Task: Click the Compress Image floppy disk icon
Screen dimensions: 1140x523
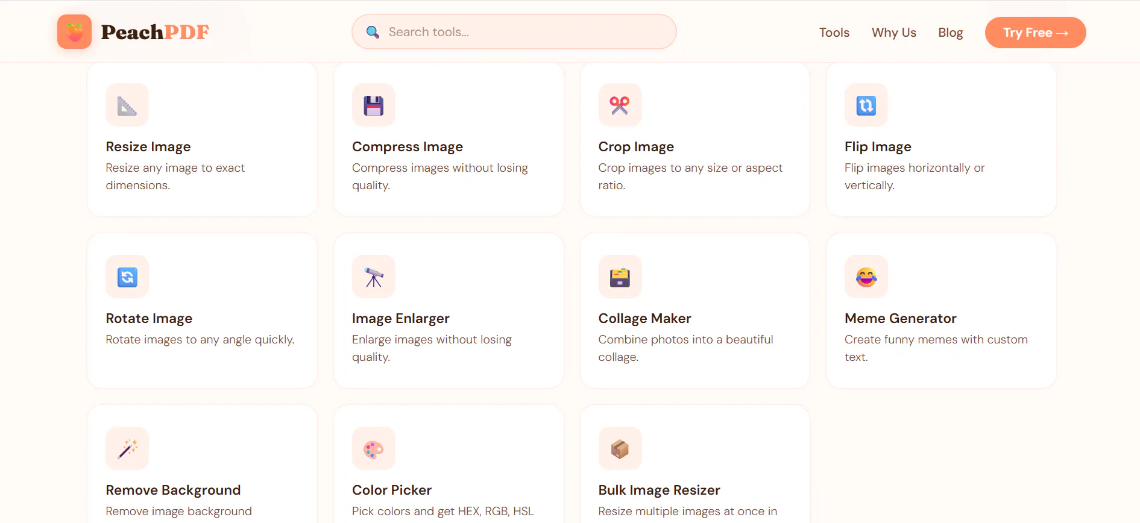Action: tap(374, 105)
